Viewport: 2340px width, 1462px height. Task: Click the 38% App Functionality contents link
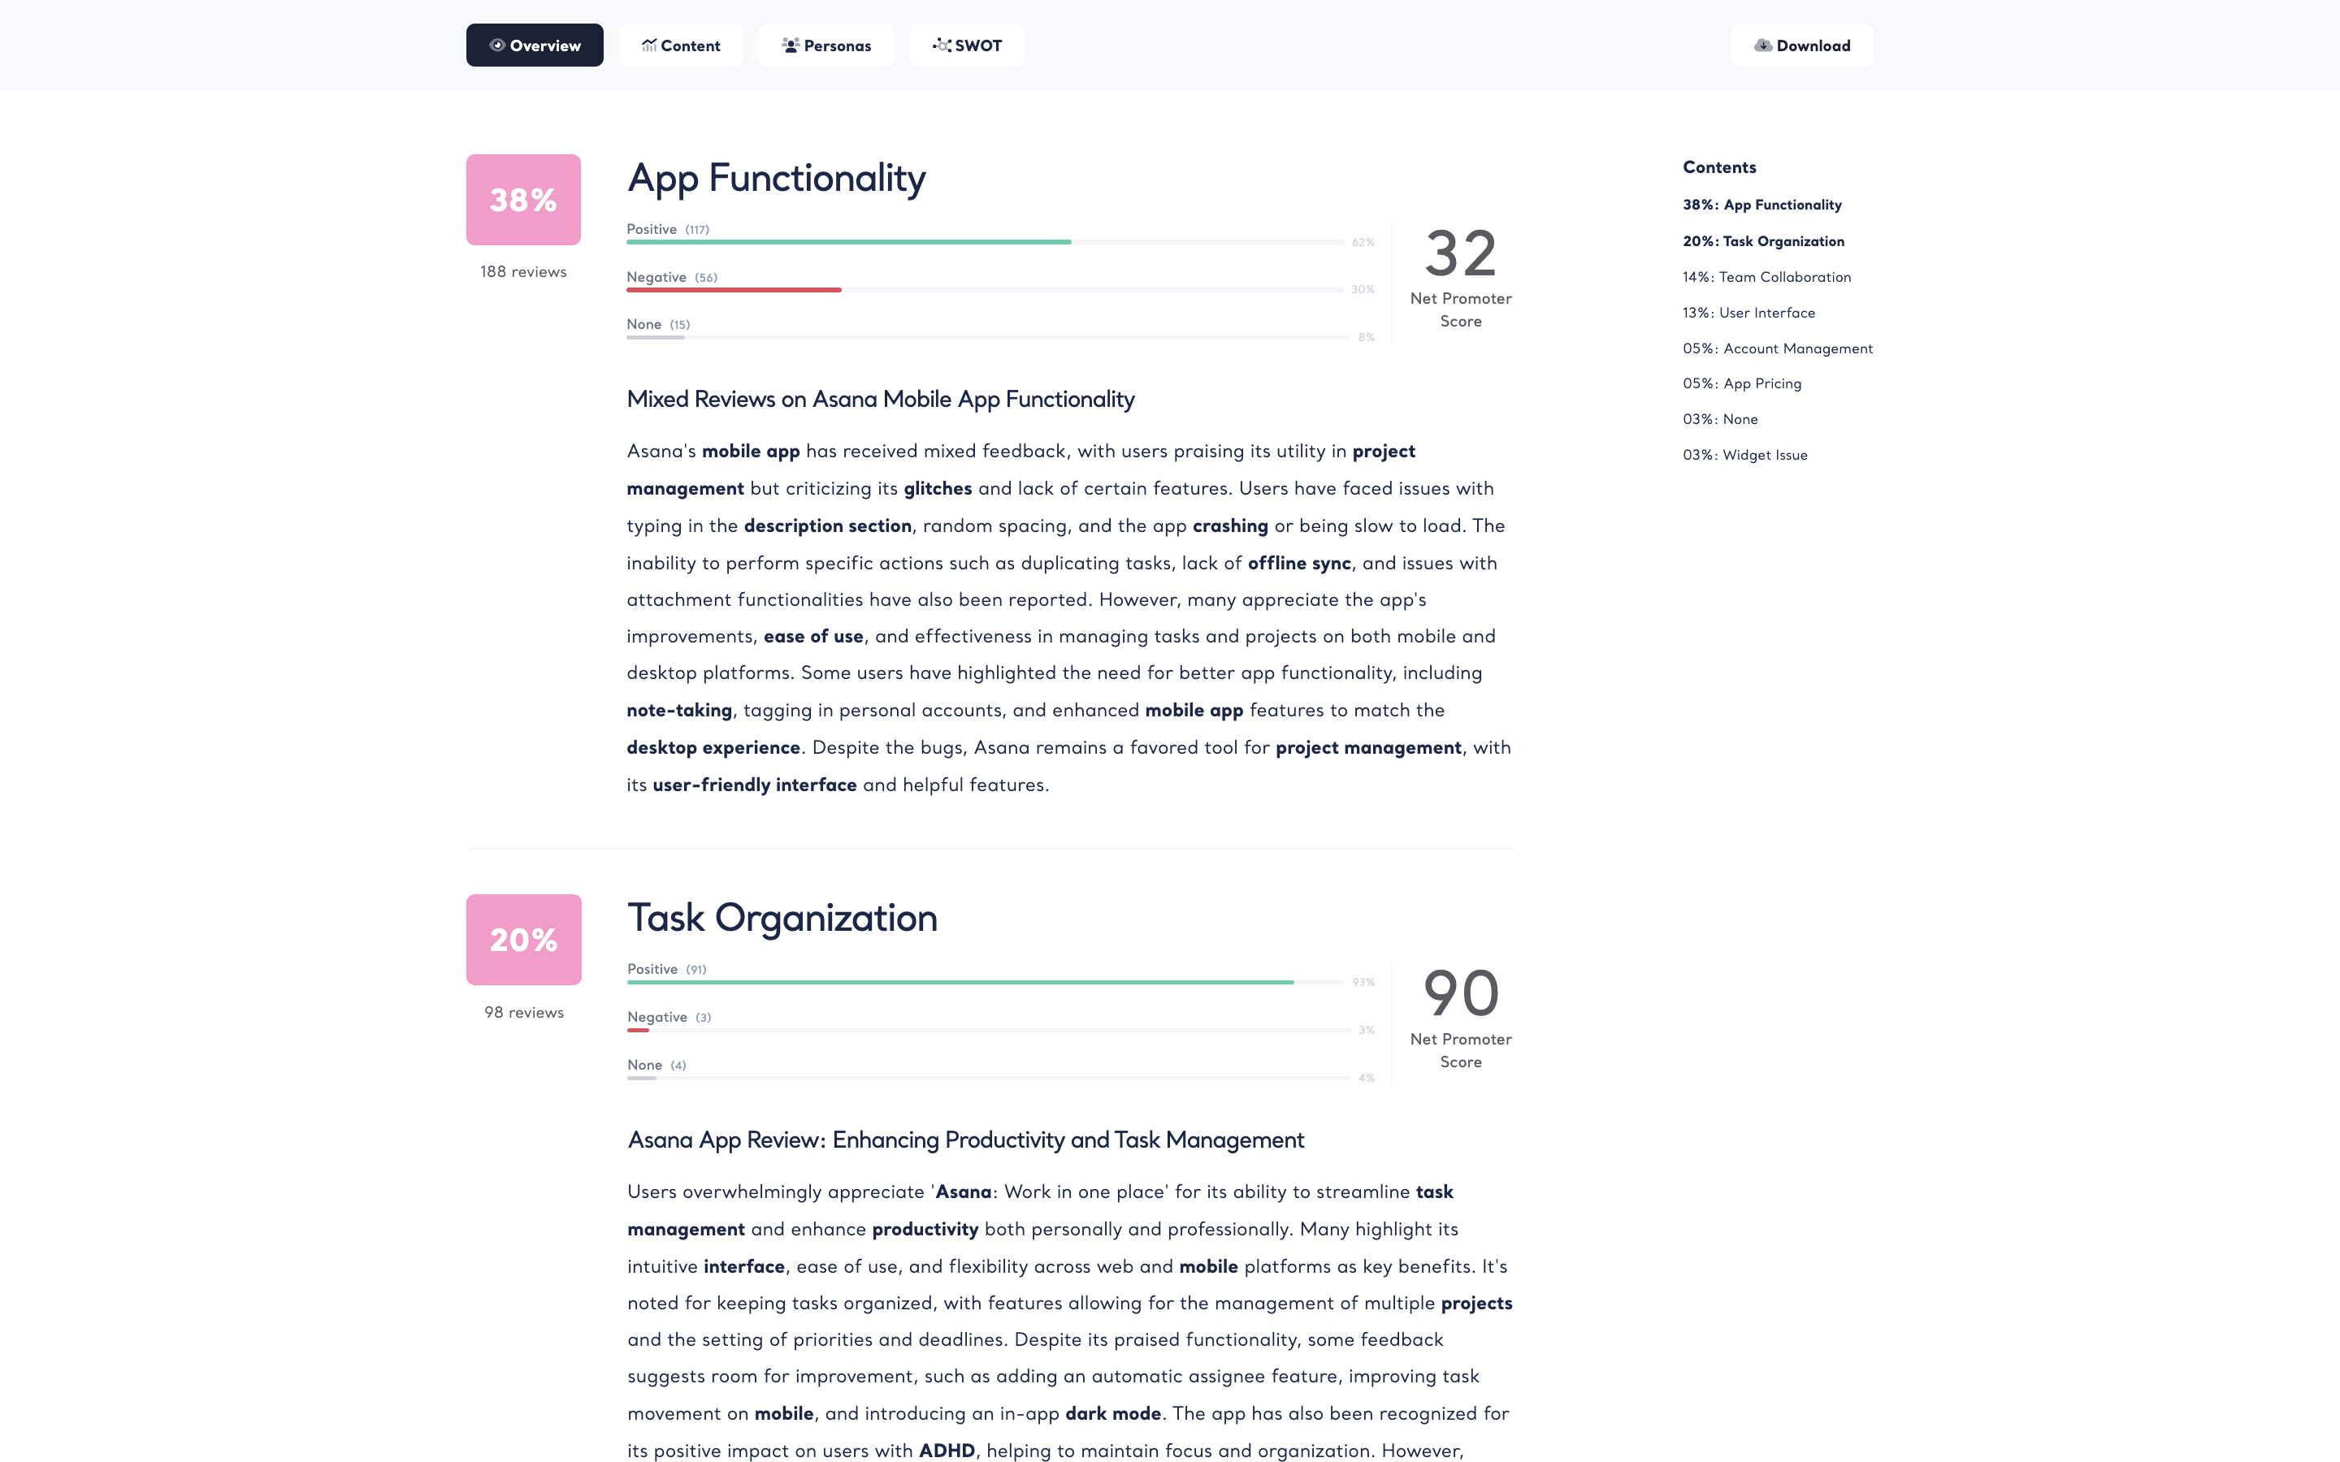point(1761,205)
